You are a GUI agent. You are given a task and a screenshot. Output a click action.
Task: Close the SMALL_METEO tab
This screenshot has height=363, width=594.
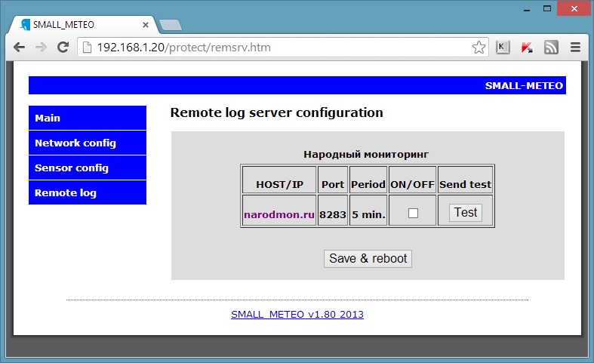point(146,25)
